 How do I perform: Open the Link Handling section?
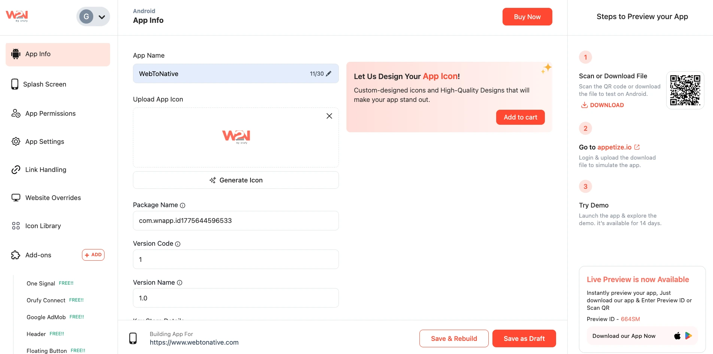pyautogui.click(x=46, y=170)
